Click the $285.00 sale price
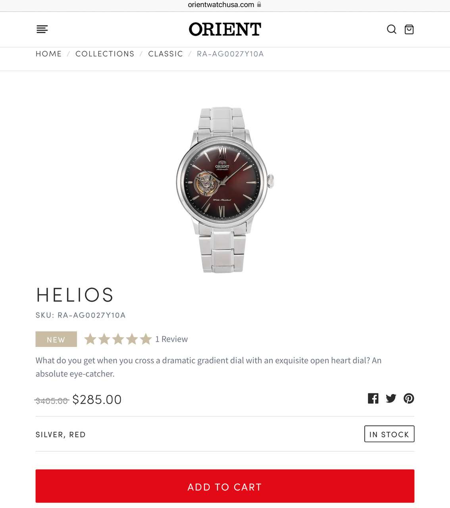 point(97,400)
